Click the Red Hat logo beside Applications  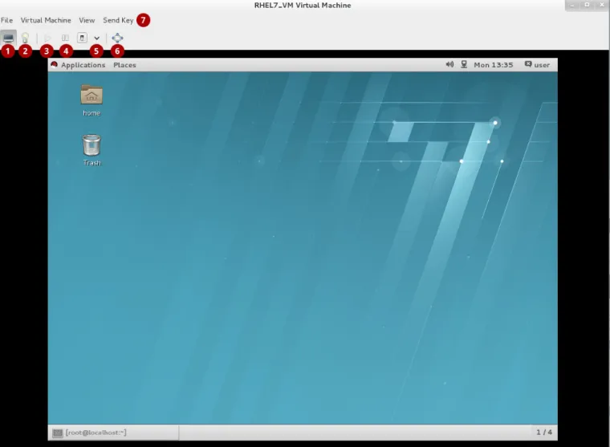click(54, 64)
